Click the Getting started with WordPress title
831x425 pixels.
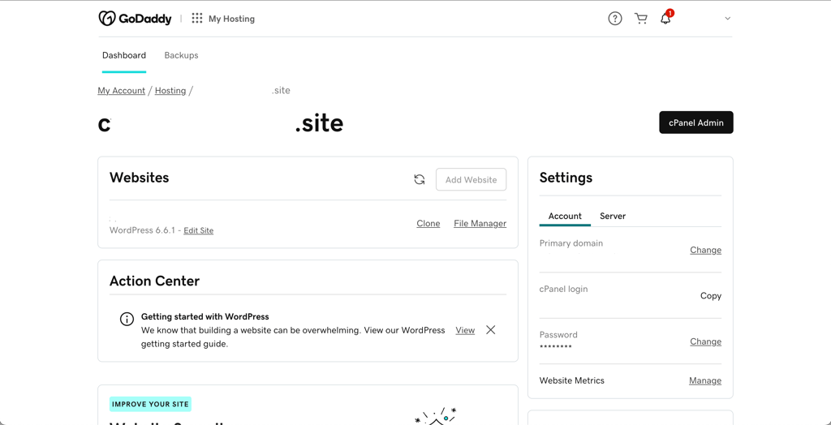[x=205, y=317]
